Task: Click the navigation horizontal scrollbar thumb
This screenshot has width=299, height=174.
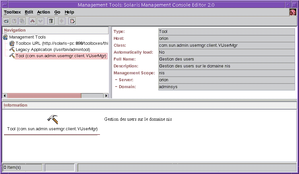Action: click(x=44, y=95)
